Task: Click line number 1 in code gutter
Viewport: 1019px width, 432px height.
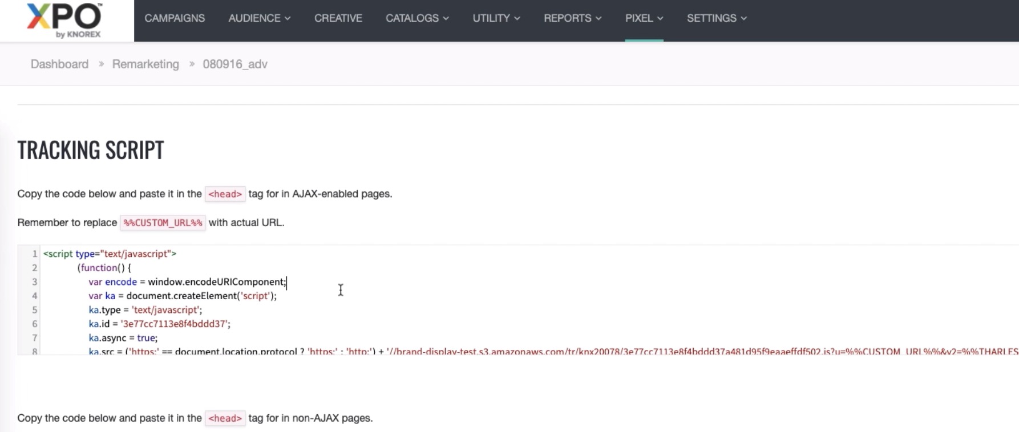Action: pos(34,254)
